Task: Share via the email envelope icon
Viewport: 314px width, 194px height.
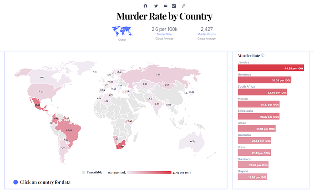Action: click(166, 6)
